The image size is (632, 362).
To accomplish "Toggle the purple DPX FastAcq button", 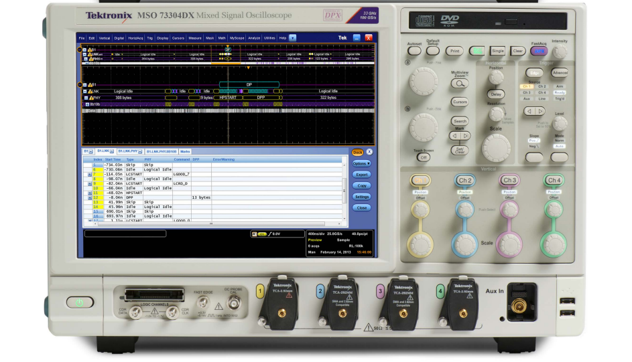I will [x=539, y=51].
